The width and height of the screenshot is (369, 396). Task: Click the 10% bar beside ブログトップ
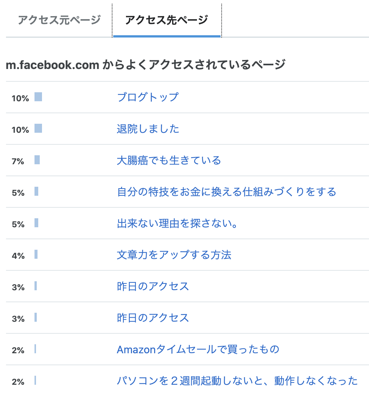[38, 97]
